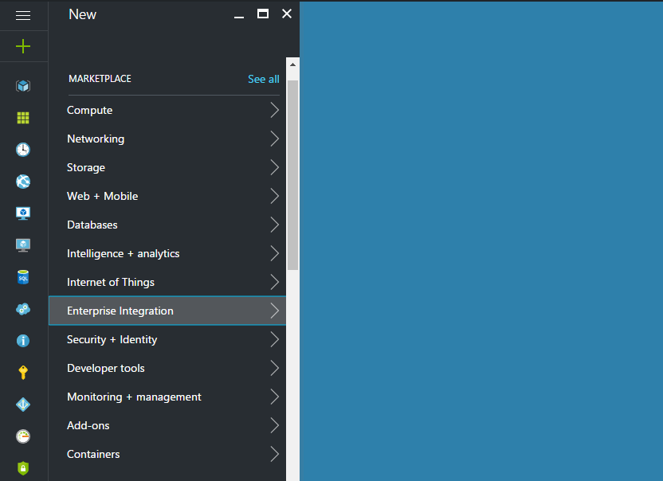Expand Enterprise Integration chevron arrow
Screen dimensions: 663x481
275,311
